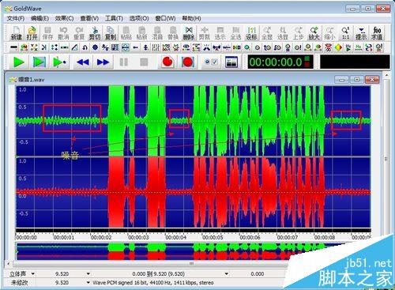
Task: Click the 保存 (Save) toolbar icon
Action: pyautogui.click(x=47, y=33)
